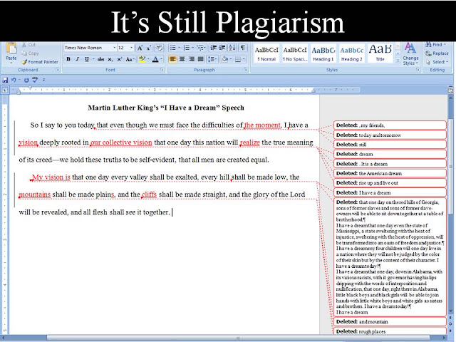Open the Clipboard dialog launcher
This screenshot has width=456, height=342.
click(57, 70)
